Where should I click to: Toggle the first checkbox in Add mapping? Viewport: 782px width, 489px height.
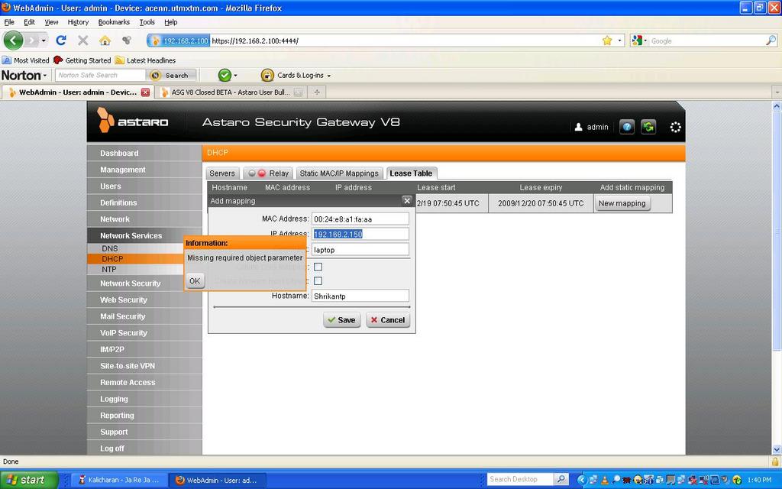coord(318,267)
